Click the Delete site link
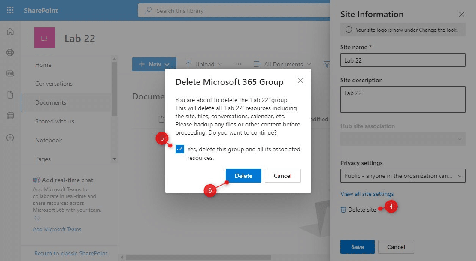 pos(362,210)
